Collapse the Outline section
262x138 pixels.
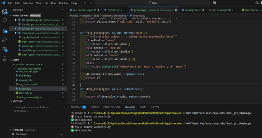[x=11, y=101]
